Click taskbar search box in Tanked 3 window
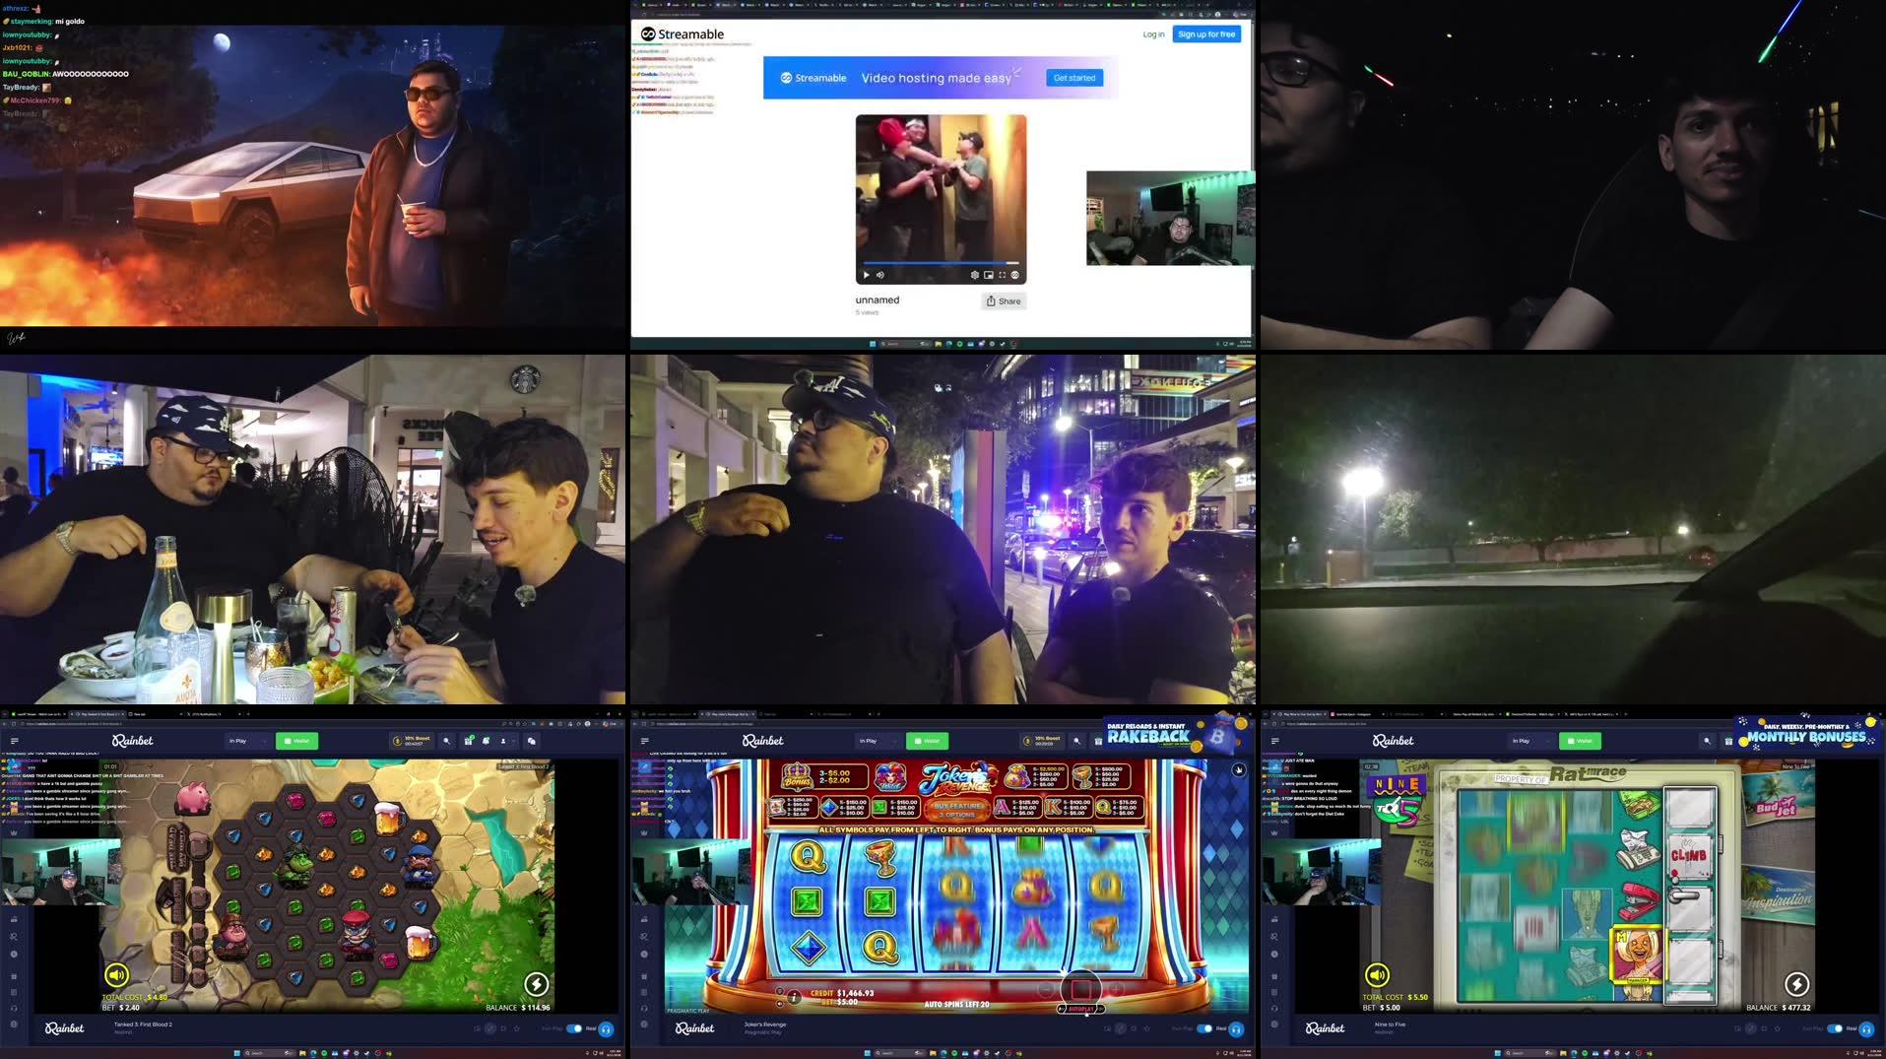The height and width of the screenshot is (1059, 1886). tap(268, 1053)
